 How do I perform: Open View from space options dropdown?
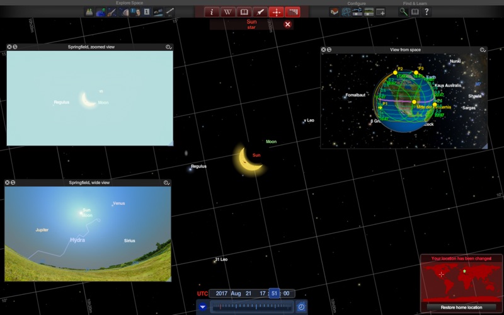tap(483, 50)
